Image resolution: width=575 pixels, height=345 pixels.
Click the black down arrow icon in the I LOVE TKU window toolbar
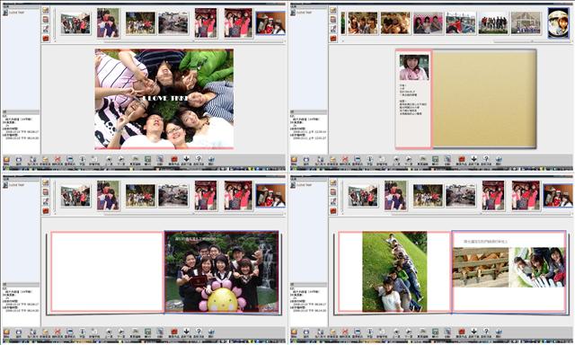pyautogui.click(x=186, y=159)
